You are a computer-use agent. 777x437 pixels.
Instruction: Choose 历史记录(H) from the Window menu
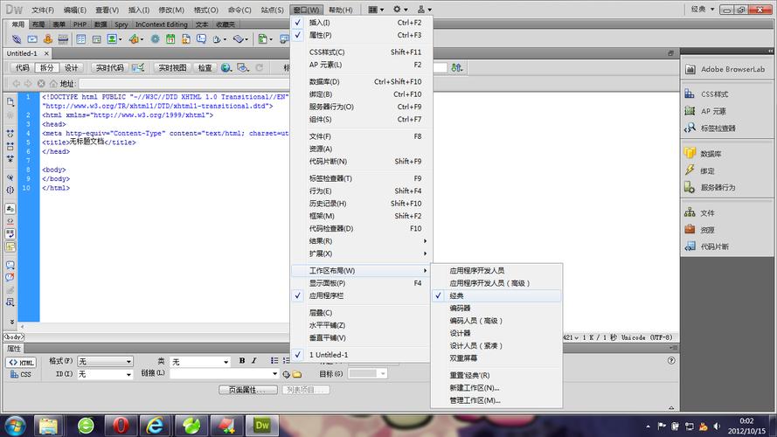361,204
